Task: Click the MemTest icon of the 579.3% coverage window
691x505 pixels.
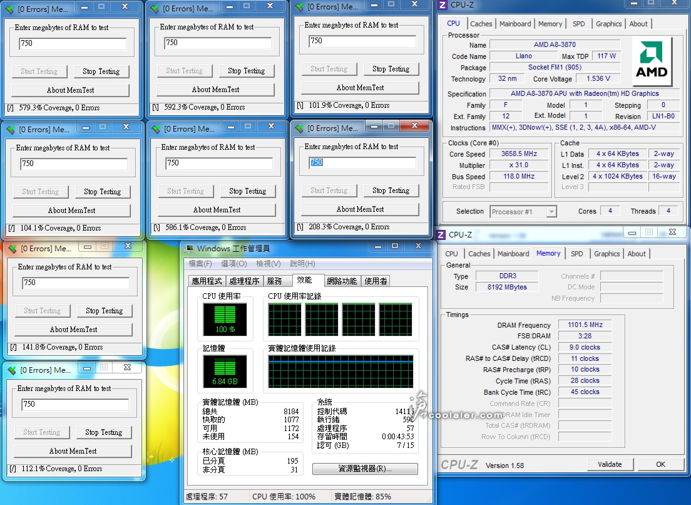Action: [x=9, y=9]
